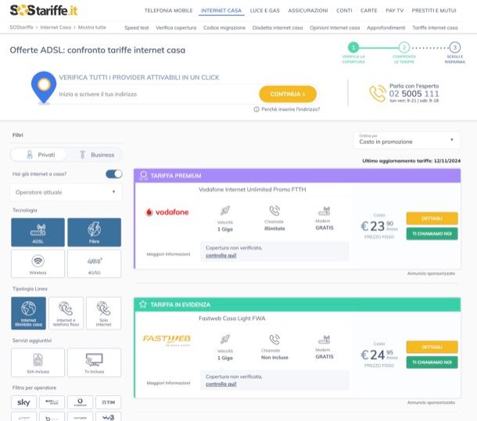The height and width of the screenshot is (421, 477).
Task: Click the Vodafone logo in the premium offer
Action: click(x=167, y=212)
